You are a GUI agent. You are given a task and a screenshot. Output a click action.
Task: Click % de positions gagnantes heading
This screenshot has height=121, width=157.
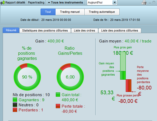pos(27,53)
